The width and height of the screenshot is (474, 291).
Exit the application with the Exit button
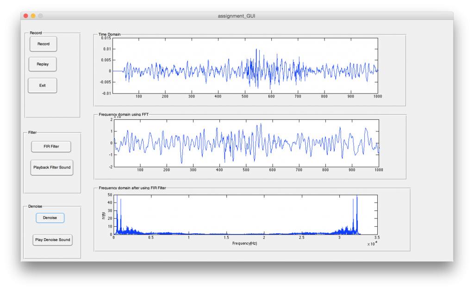[42, 85]
